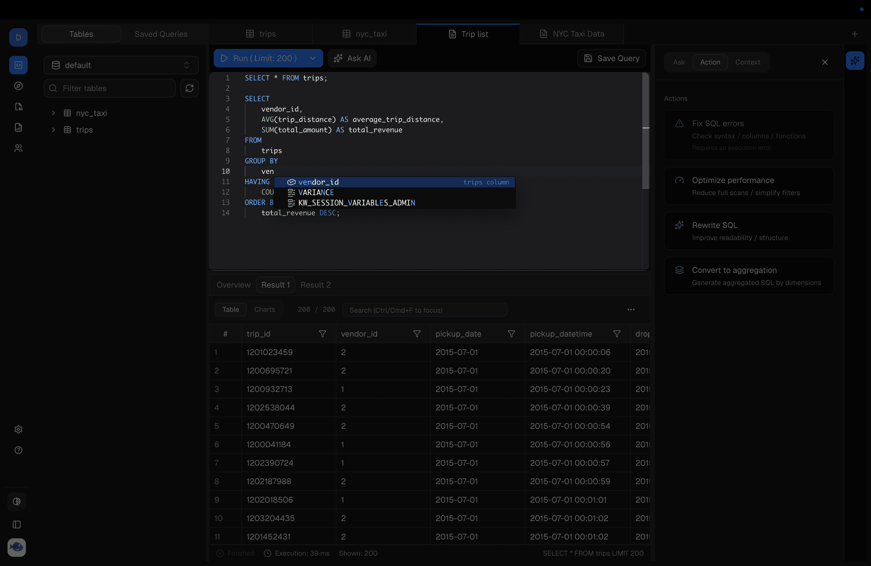Viewport: 871px width, 566px height.
Task: Switch to the Context tab
Action: [748, 62]
